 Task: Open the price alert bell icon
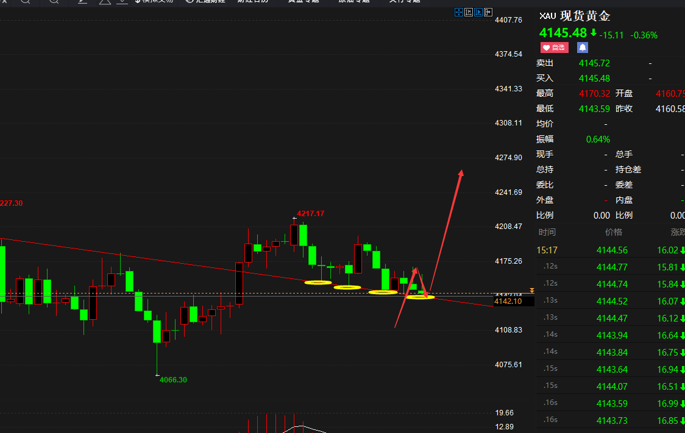583,48
